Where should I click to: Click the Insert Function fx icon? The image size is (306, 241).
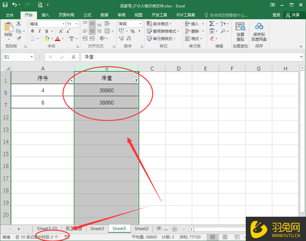(74, 57)
